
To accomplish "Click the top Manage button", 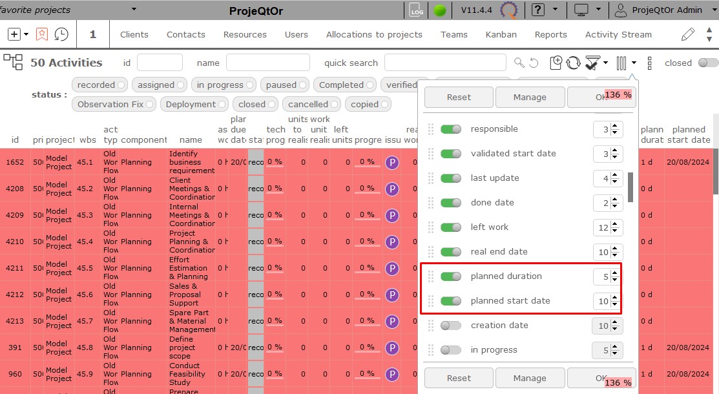I will pyautogui.click(x=530, y=98).
